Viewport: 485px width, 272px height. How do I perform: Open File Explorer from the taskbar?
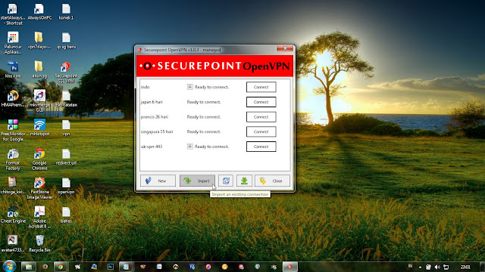point(29,267)
